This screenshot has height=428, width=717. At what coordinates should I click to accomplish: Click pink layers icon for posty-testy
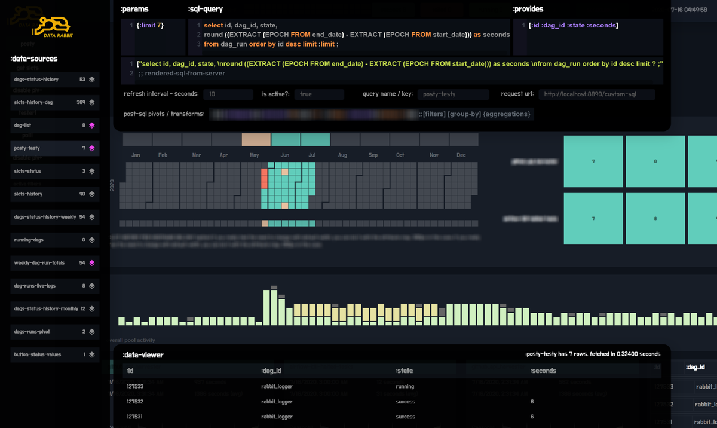[92, 148]
